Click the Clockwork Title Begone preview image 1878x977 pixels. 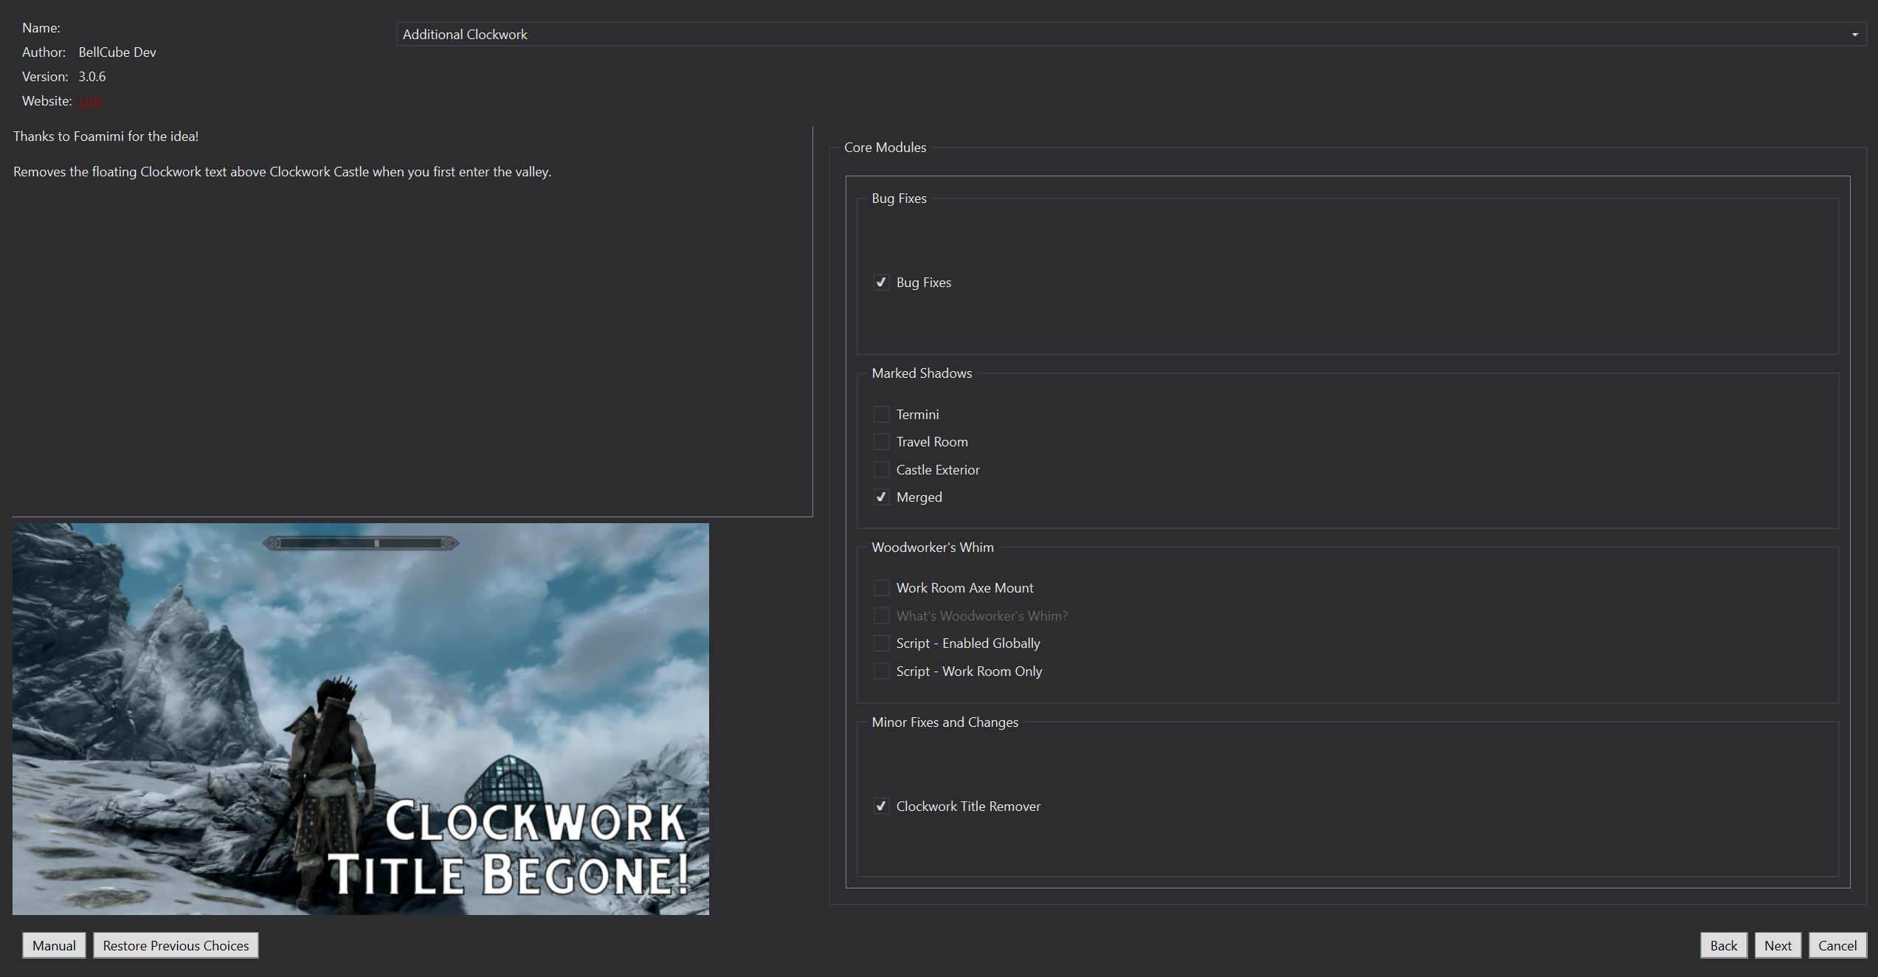point(361,719)
